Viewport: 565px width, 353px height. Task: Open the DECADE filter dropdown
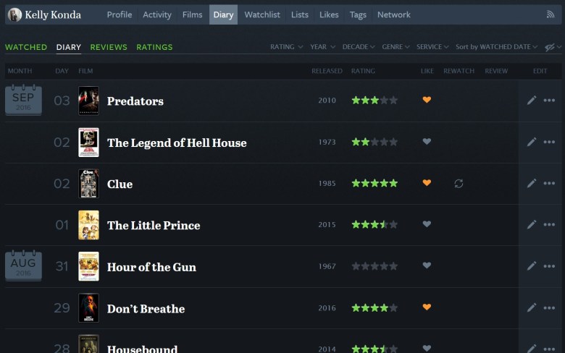[x=358, y=47]
